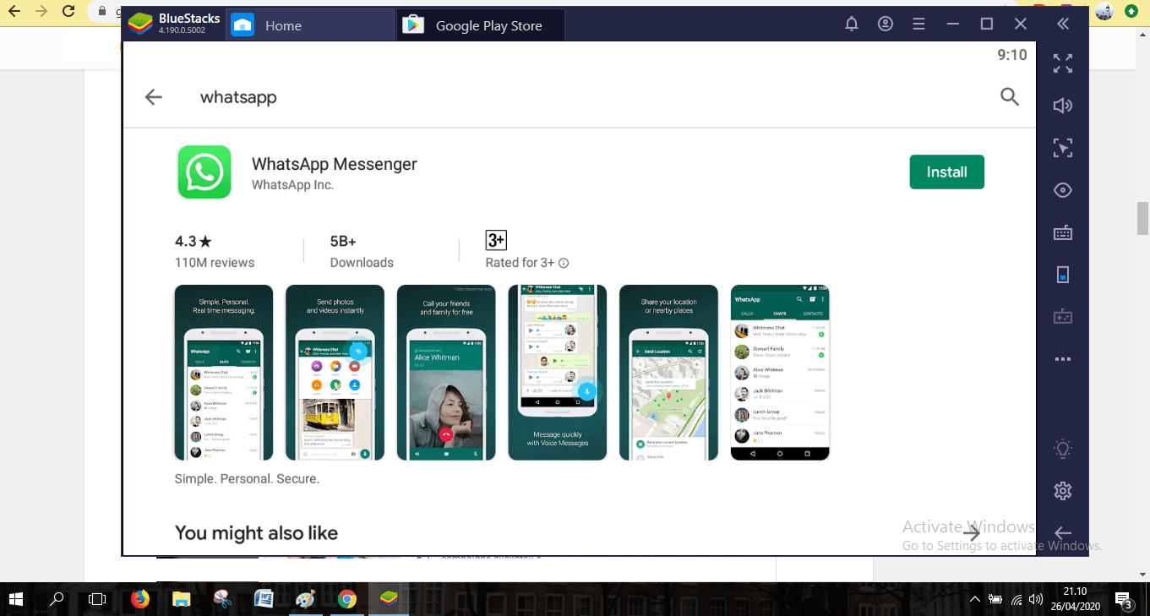
Task: Click the 'You might also like' heading
Action: pyautogui.click(x=256, y=533)
